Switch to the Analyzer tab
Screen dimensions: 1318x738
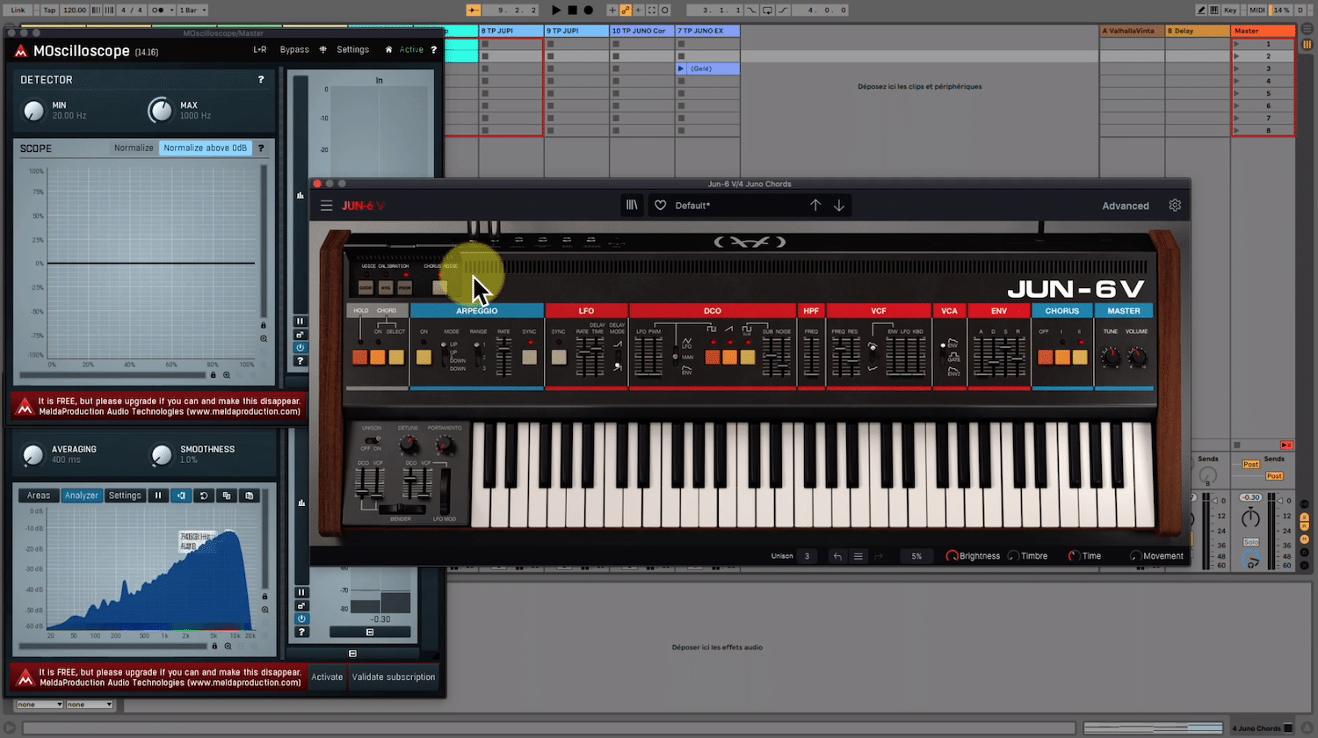coord(82,496)
